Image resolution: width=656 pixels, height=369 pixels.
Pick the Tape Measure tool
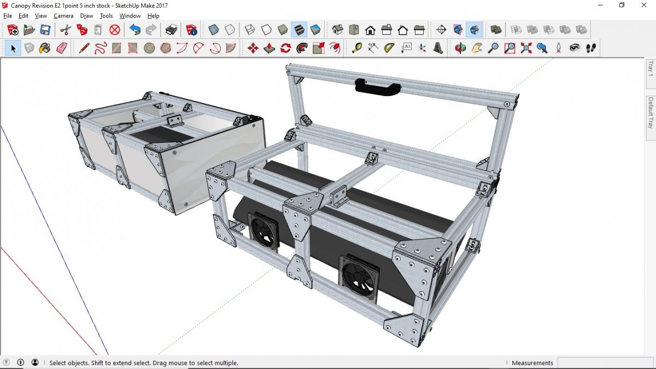pyautogui.click(x=356, y=48)
